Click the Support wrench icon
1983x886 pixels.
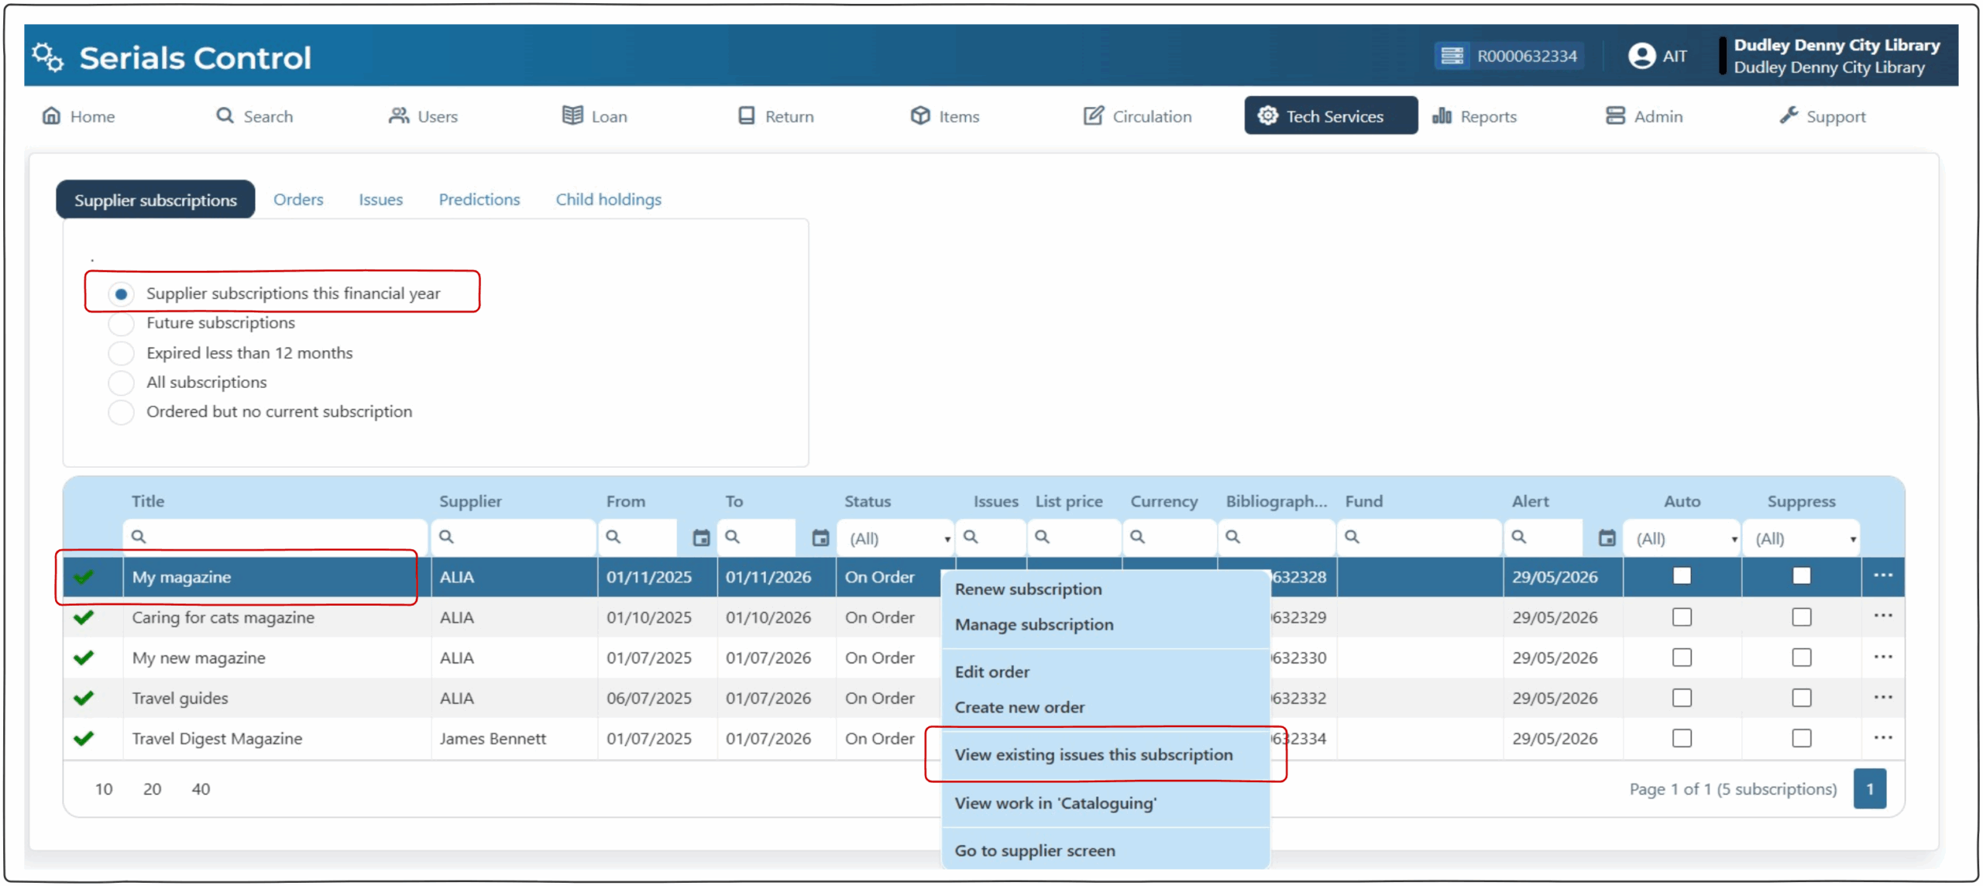tap(1788, 116)
